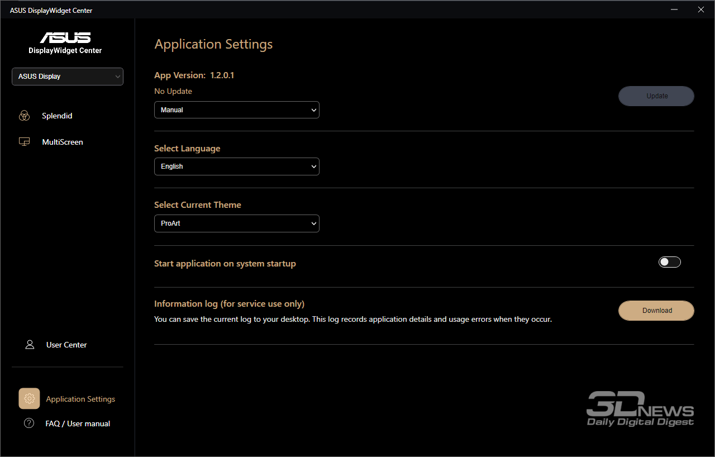715x457 pixels.
Task: Select Application Settings in sidebar
Action: pyautogui.click(x=80, y=399)
